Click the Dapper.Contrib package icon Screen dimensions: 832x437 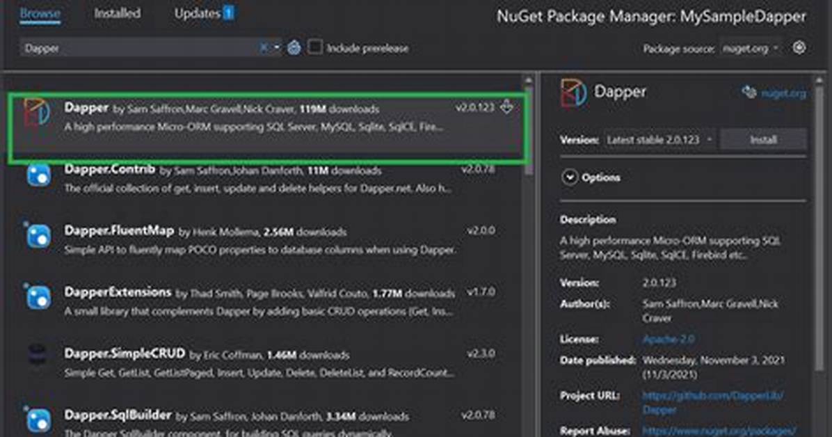pyautogui.click(x=39, y=175)
